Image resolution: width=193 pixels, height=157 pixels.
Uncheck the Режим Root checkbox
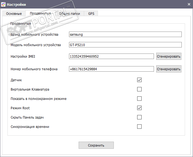(x=139, y=108)
